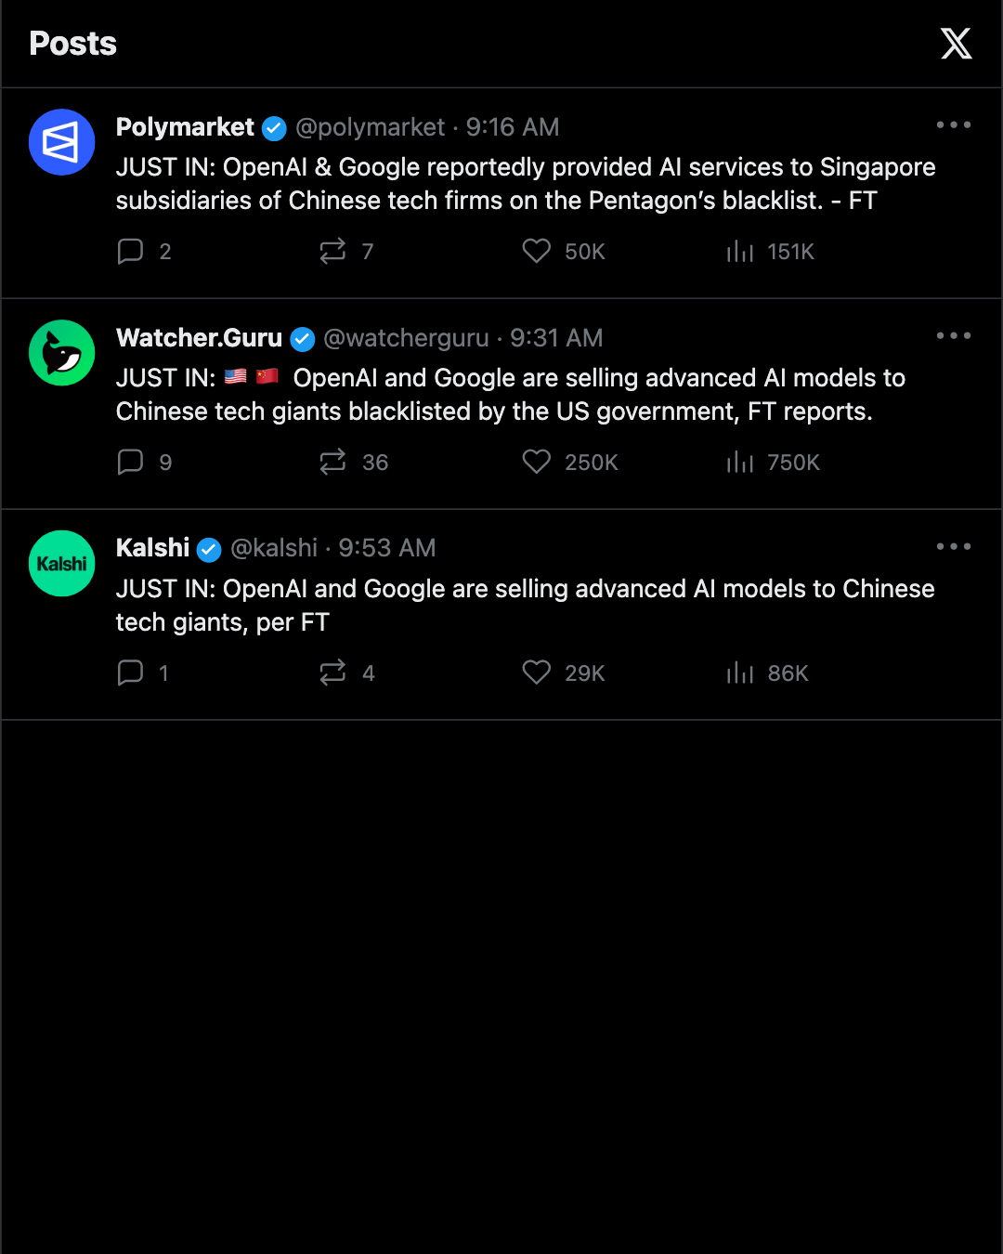View analytics of Watcher.Guru post
This screenshot has height=1254, width=1003.
(740, 463)
